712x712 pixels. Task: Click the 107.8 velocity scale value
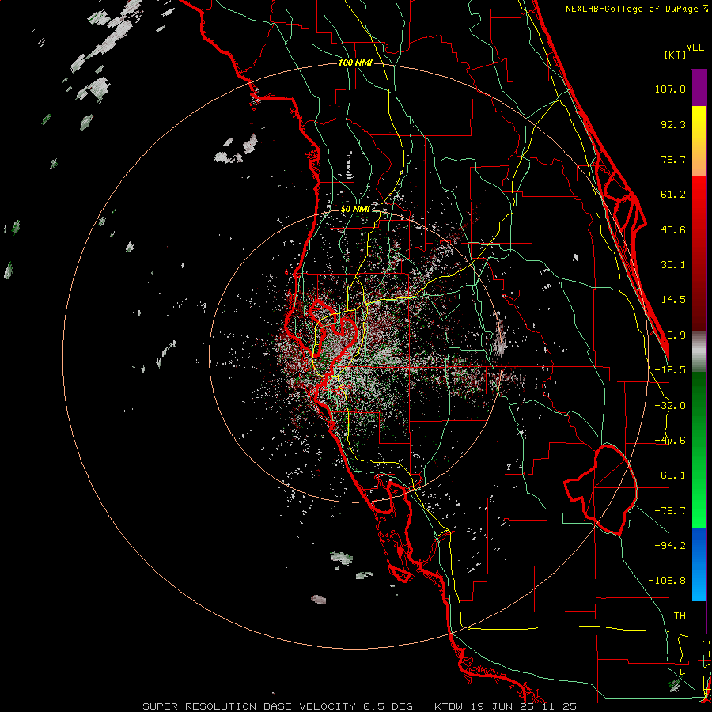670,89
